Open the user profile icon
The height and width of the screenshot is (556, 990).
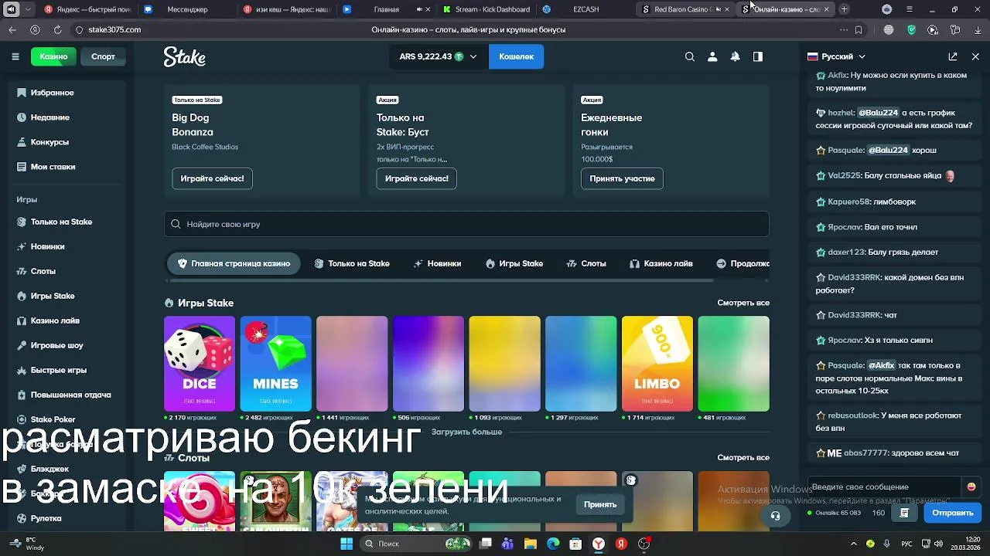click(712, 56)
